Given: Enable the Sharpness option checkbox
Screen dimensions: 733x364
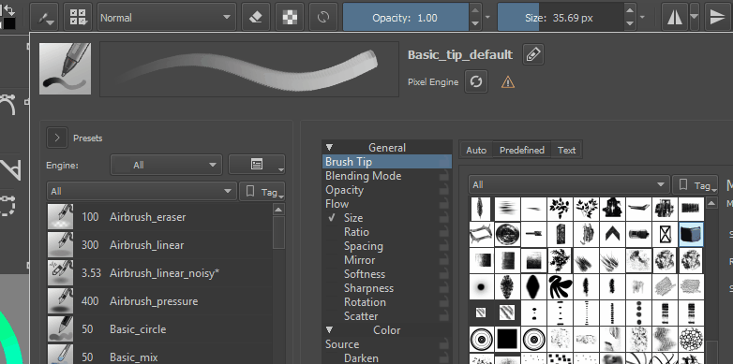Looking at the screenshot, I should tap(332, 288).
